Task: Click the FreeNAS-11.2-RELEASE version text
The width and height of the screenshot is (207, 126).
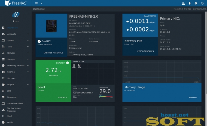Action: pos(80,23)
